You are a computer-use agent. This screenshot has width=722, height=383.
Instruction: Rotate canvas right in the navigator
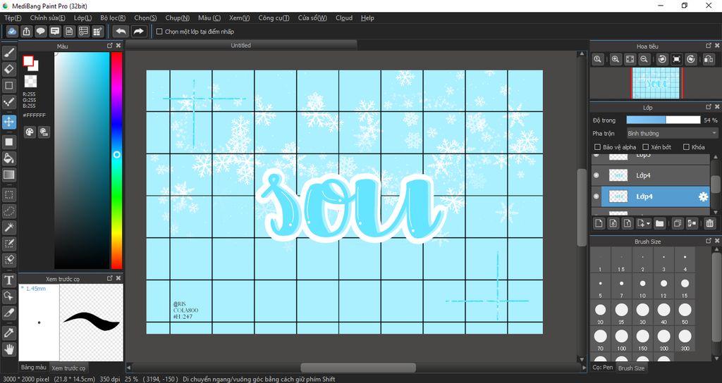pos(691,59)
